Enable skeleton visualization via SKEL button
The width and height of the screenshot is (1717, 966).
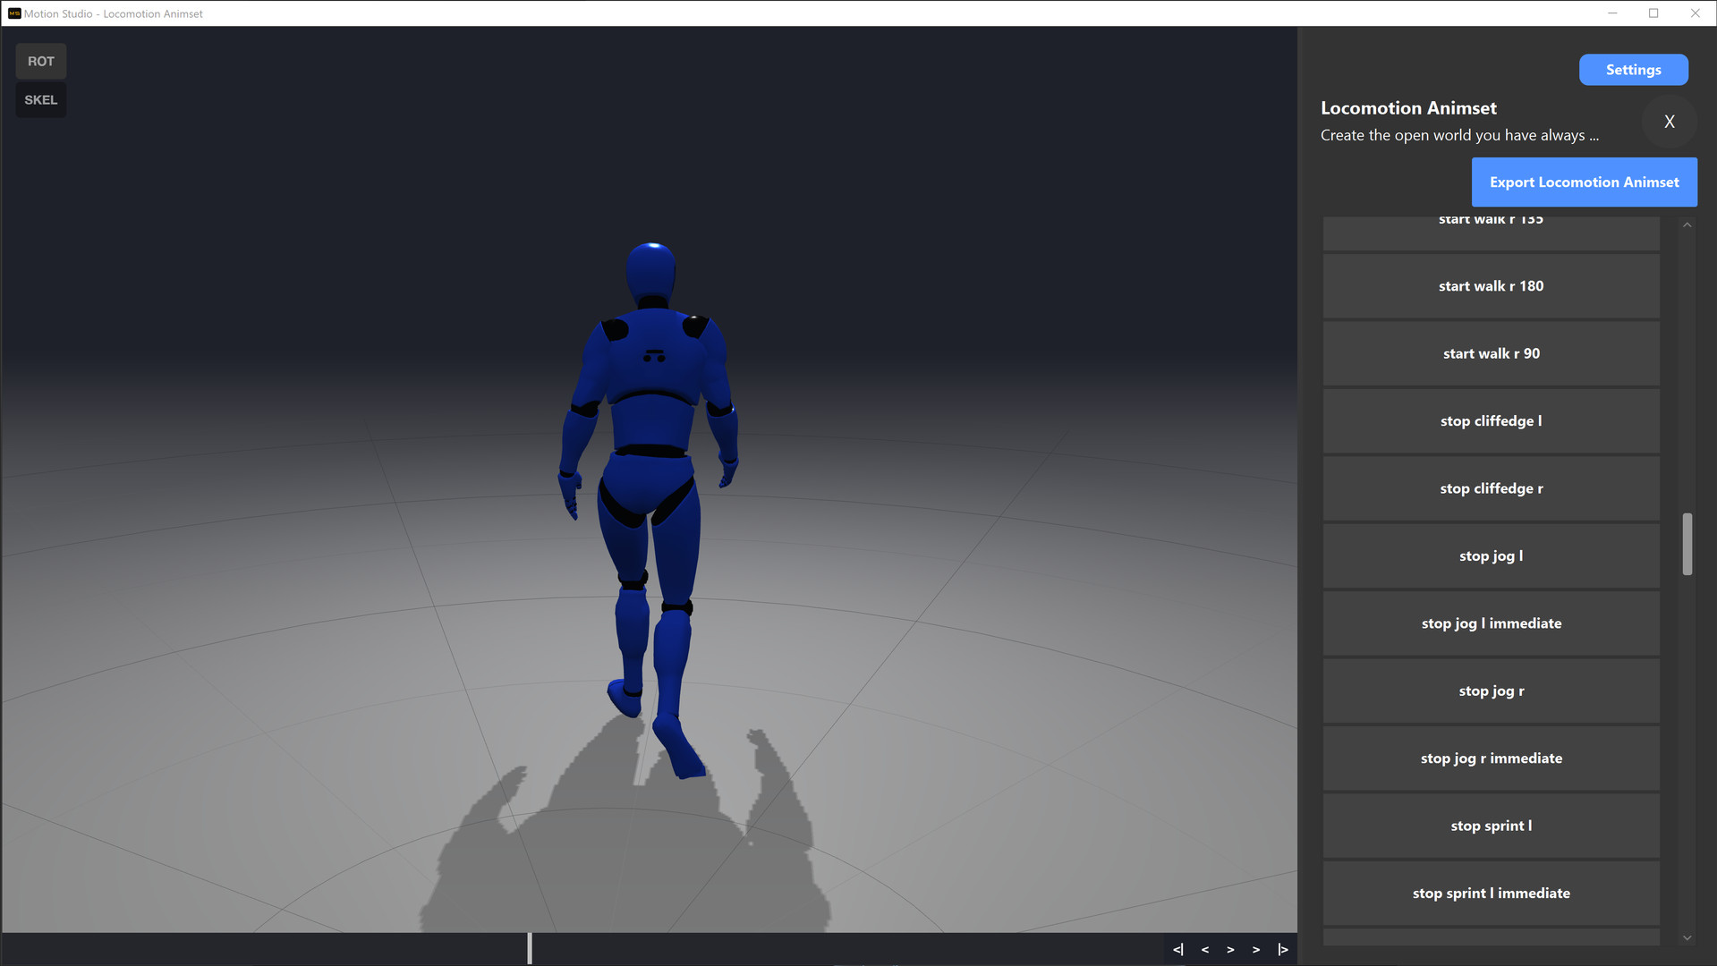point(40,99)
